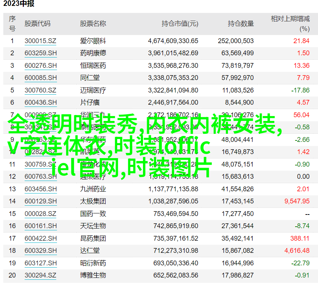Click holding quantity 11,083,526

[x=238, y=90]
